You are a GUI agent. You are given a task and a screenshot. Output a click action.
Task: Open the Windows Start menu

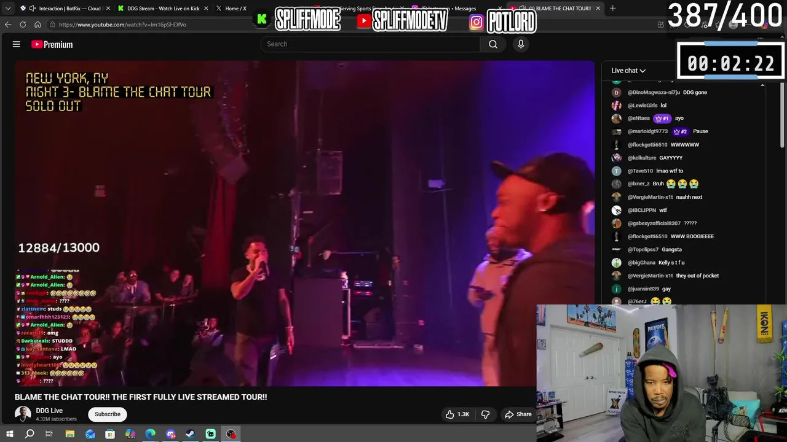(9, 434)
